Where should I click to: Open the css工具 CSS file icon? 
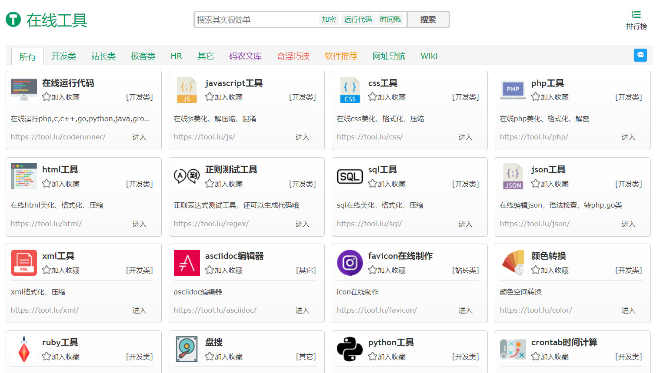(x=350, y=90)
